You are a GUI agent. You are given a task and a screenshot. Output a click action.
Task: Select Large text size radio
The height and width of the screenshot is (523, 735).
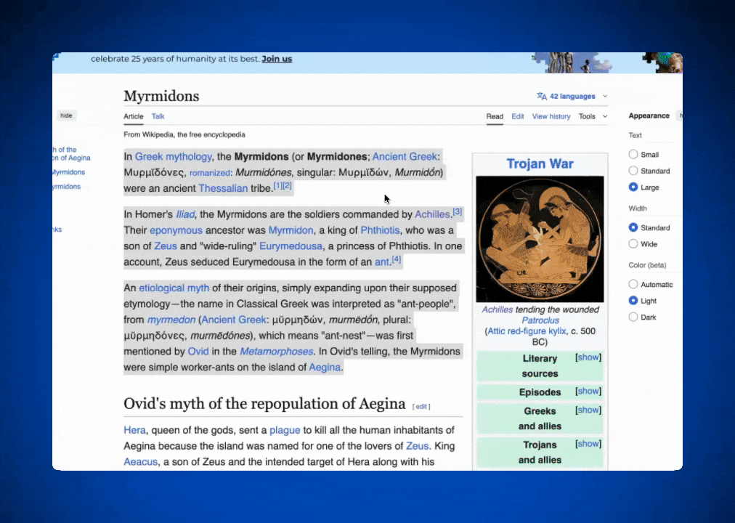click(633, 187)
